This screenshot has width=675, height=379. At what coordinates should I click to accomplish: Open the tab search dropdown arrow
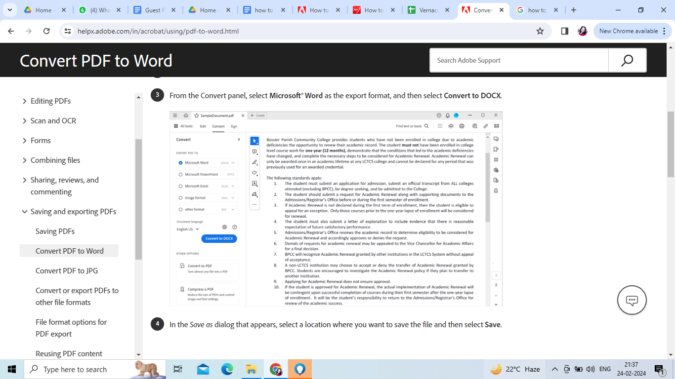(10, 10)
